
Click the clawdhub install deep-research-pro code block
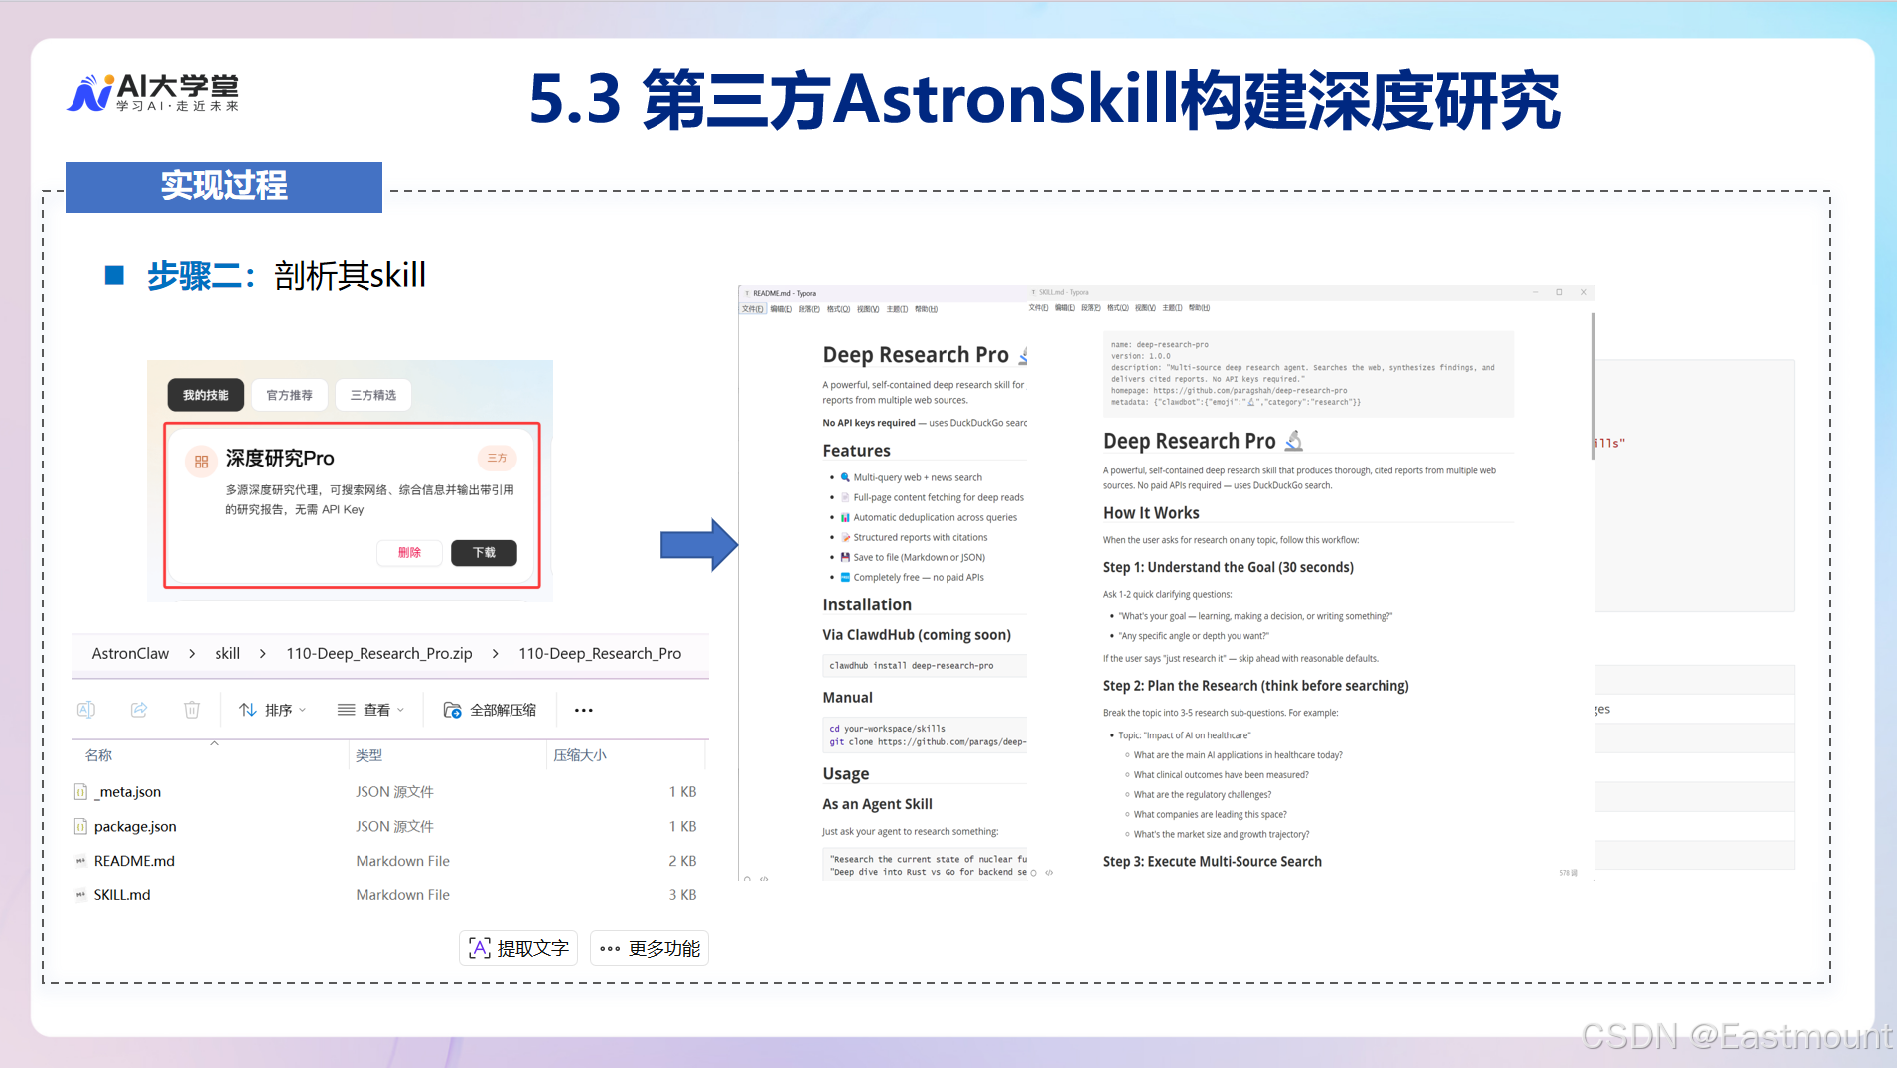(x=925, y=666)
